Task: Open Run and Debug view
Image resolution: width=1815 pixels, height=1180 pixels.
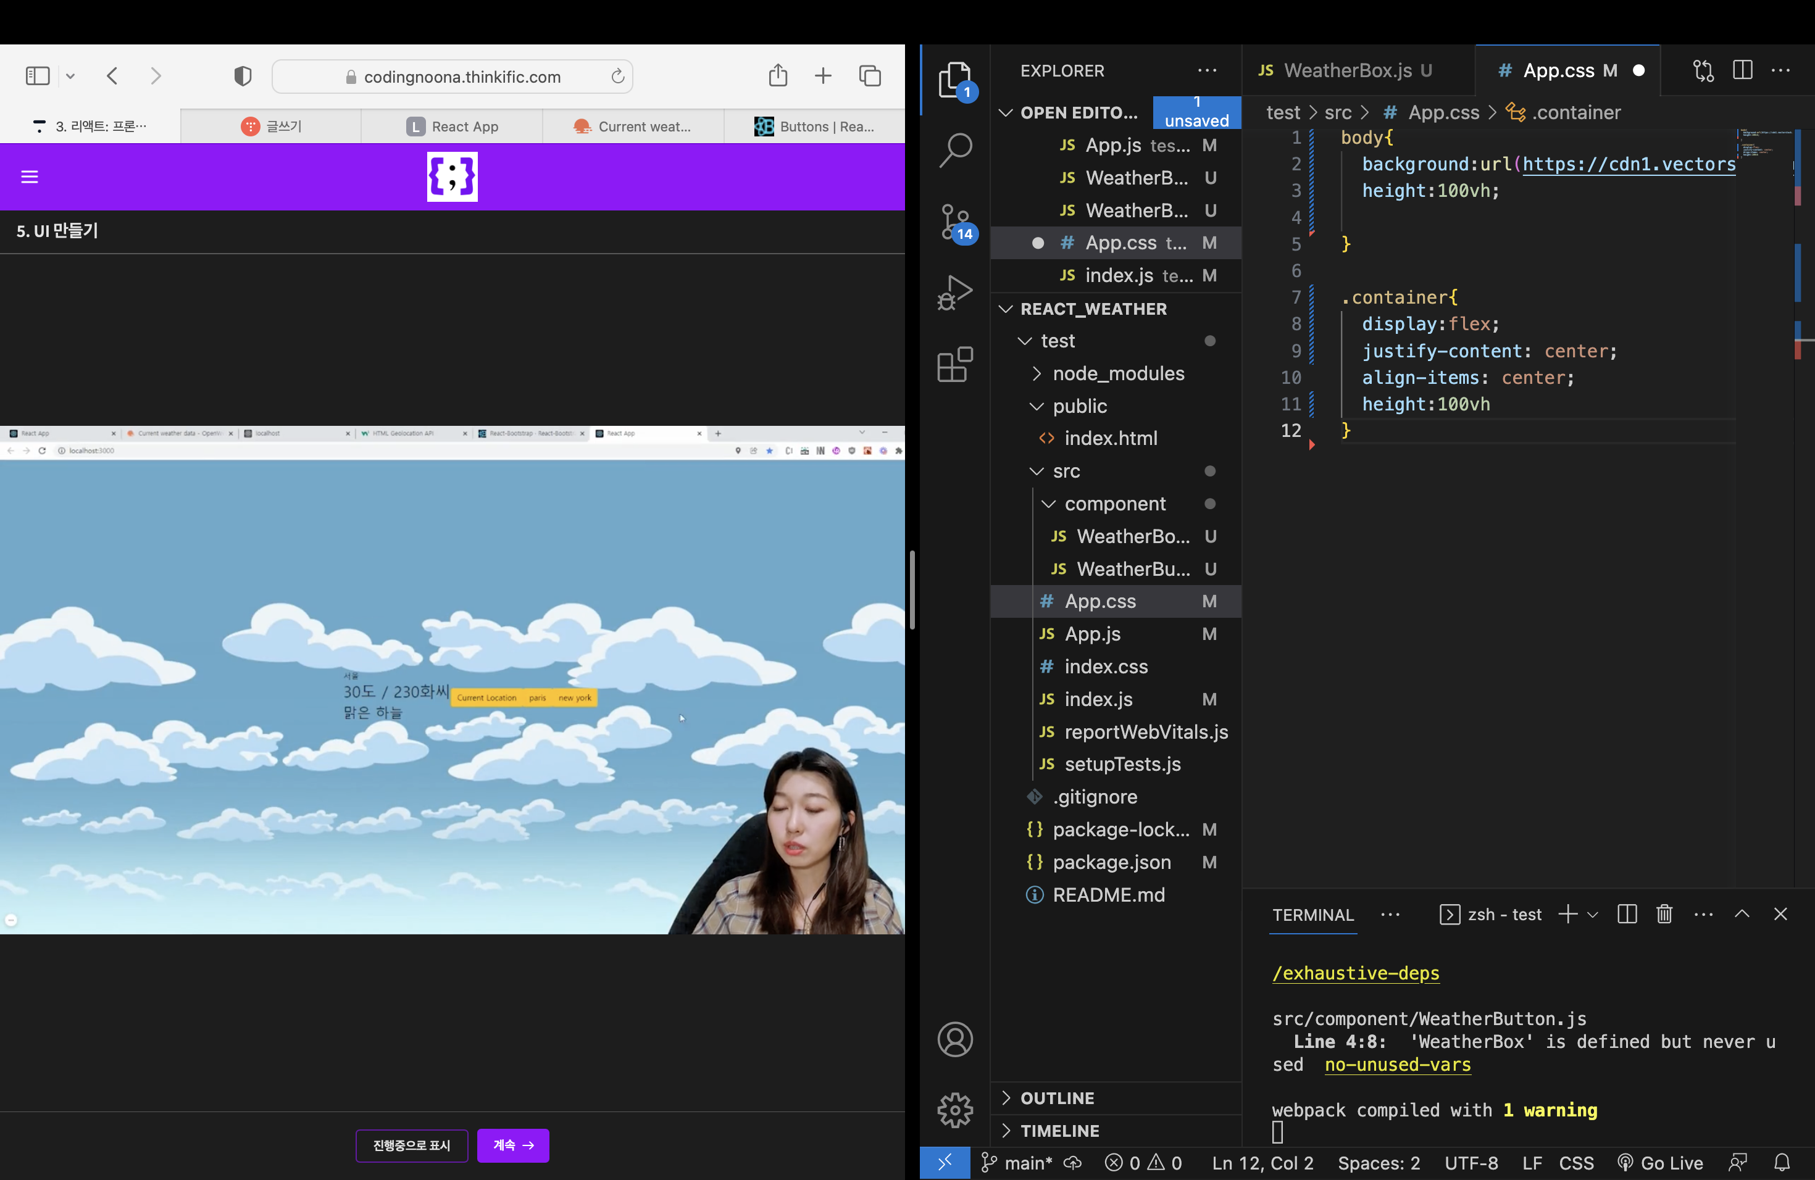Action: point(955,293)
